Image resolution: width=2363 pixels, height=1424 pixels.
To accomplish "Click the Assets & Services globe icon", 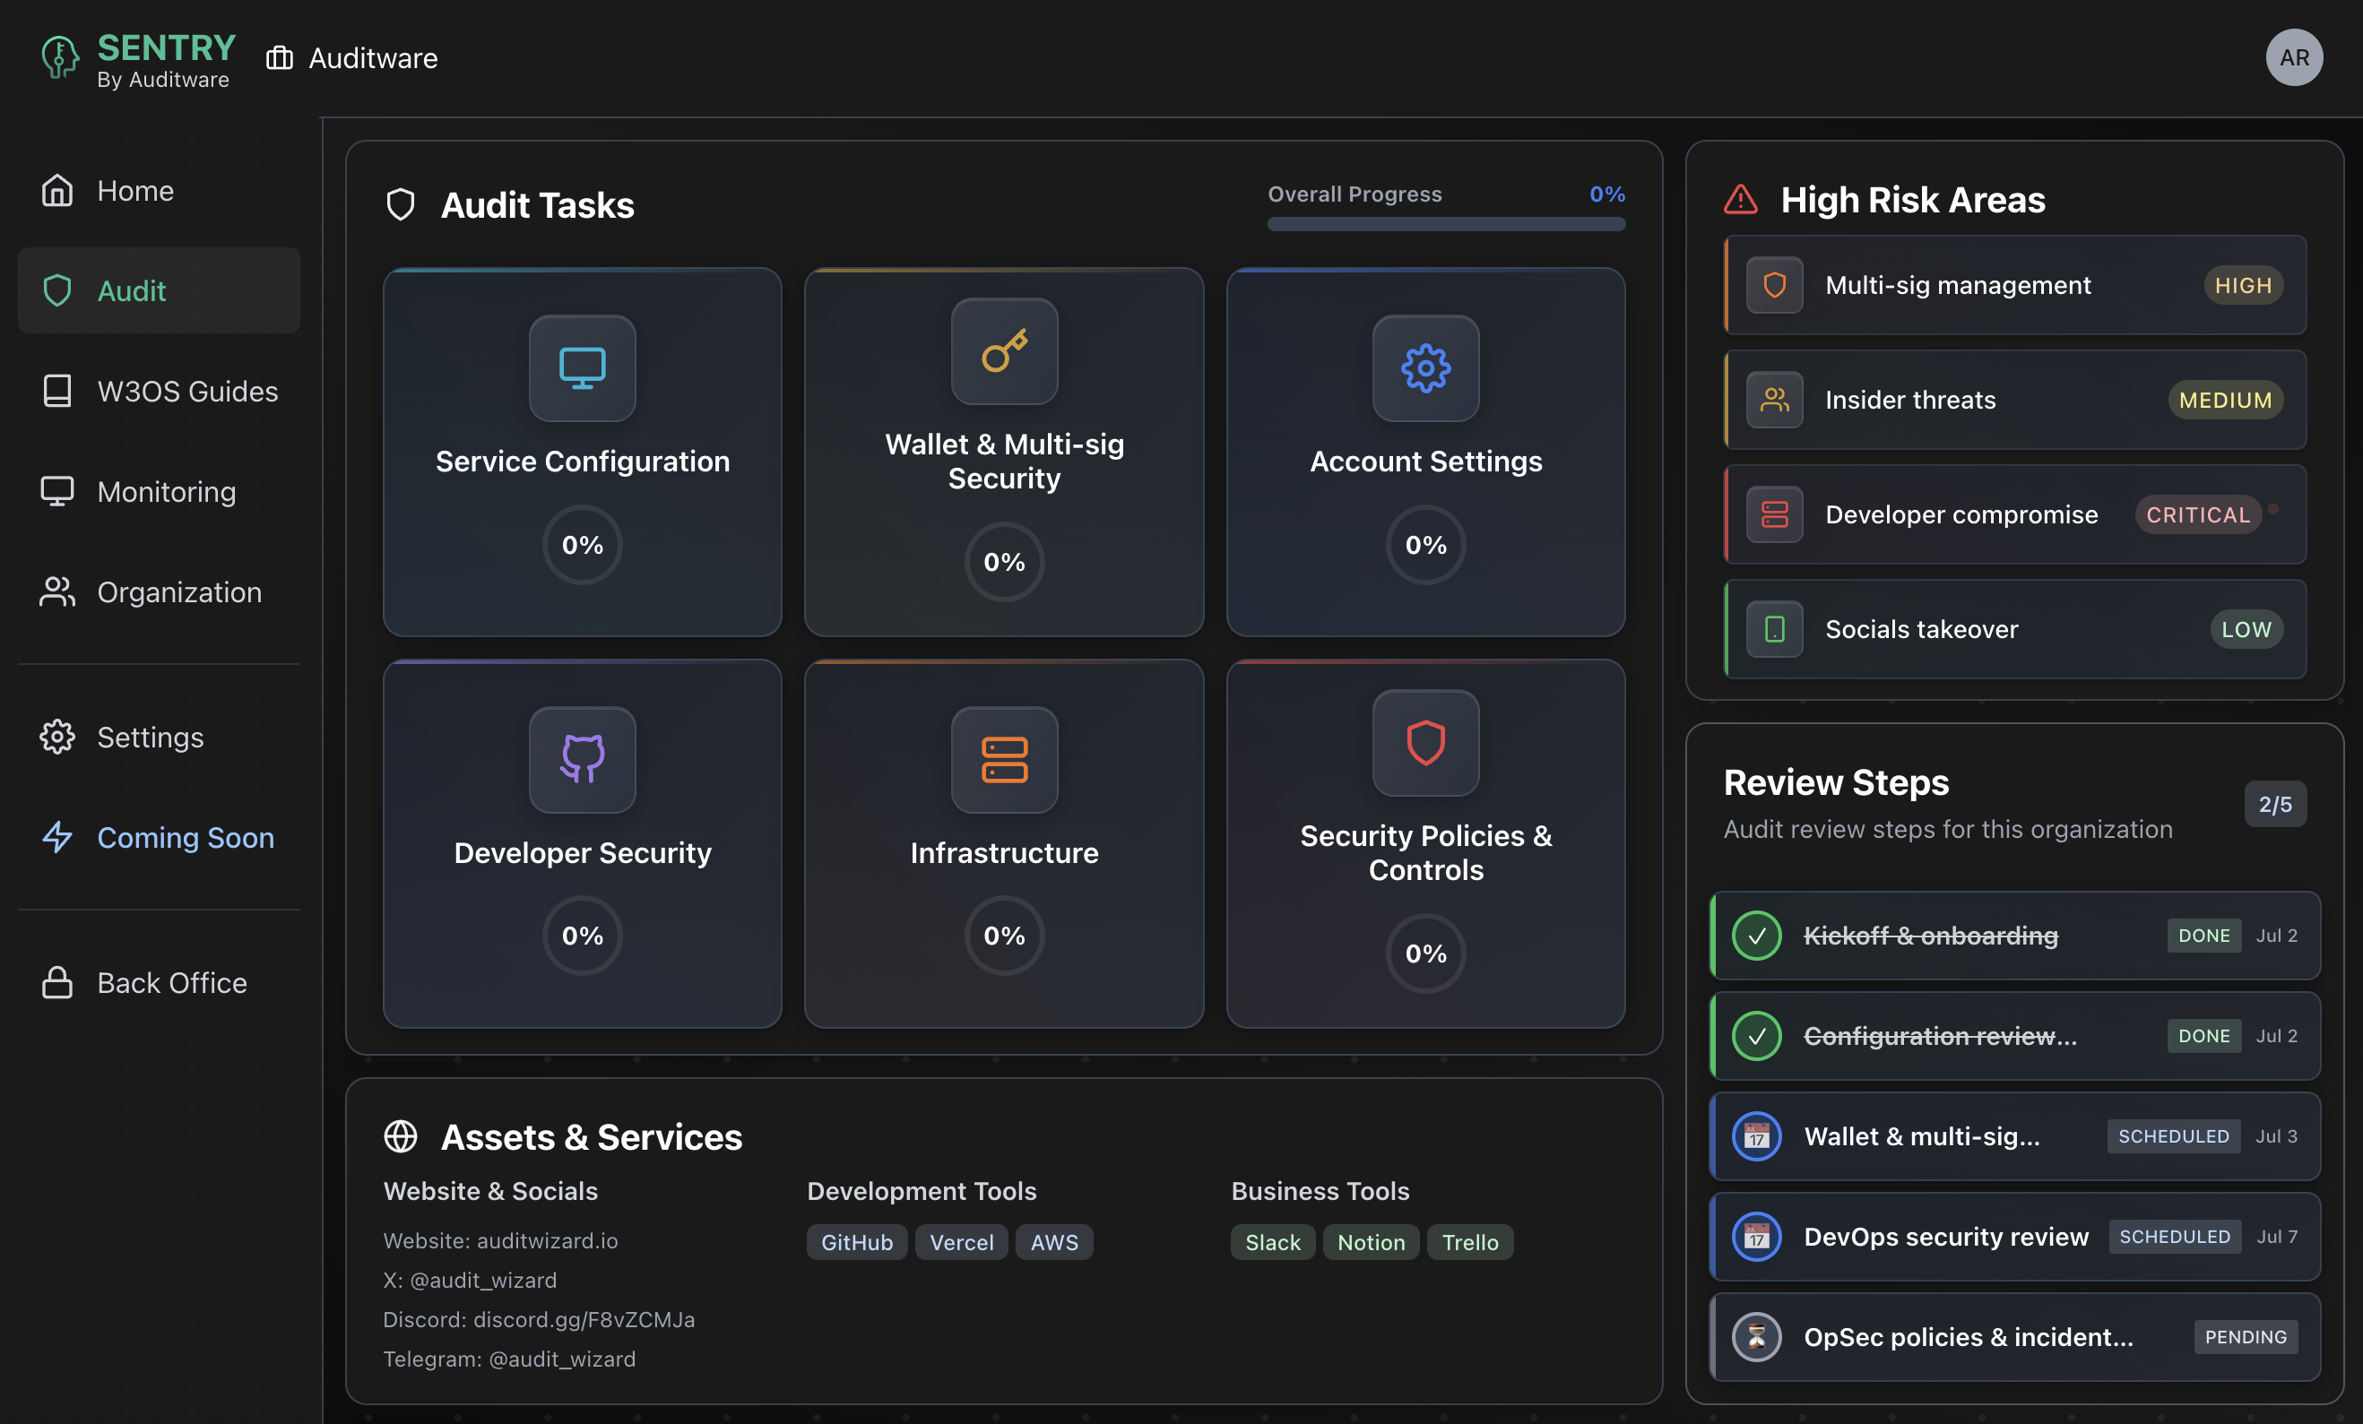I will 400,1136.
